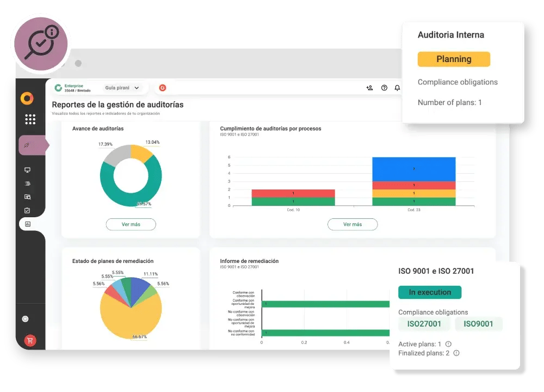Click info icon next to Active plans

[448, 344]
